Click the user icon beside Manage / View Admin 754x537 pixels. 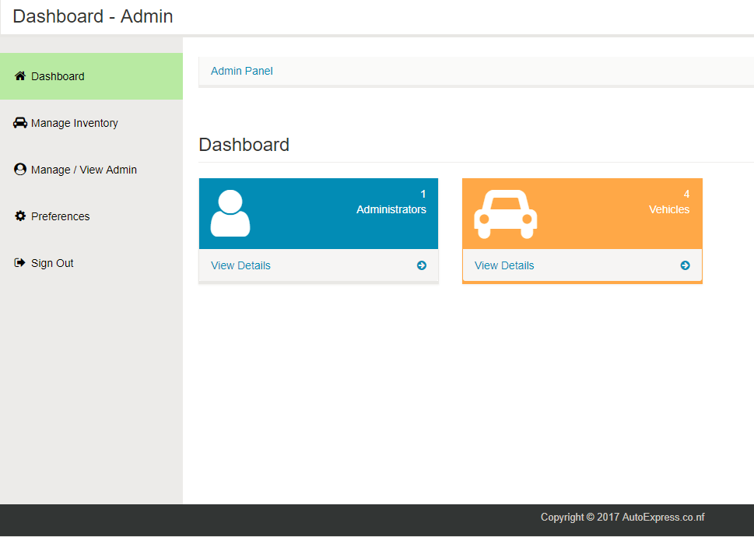click(x=20, y=170)
